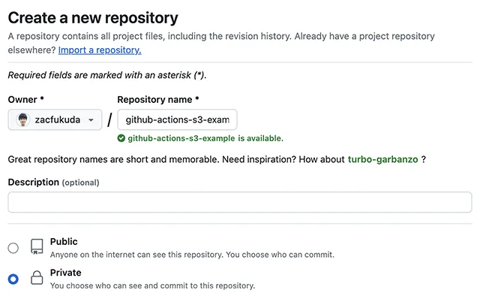This screenshot has width=480, height=296.
Task: Click the Required fields asterisk note
Action: tap(107, 75)
